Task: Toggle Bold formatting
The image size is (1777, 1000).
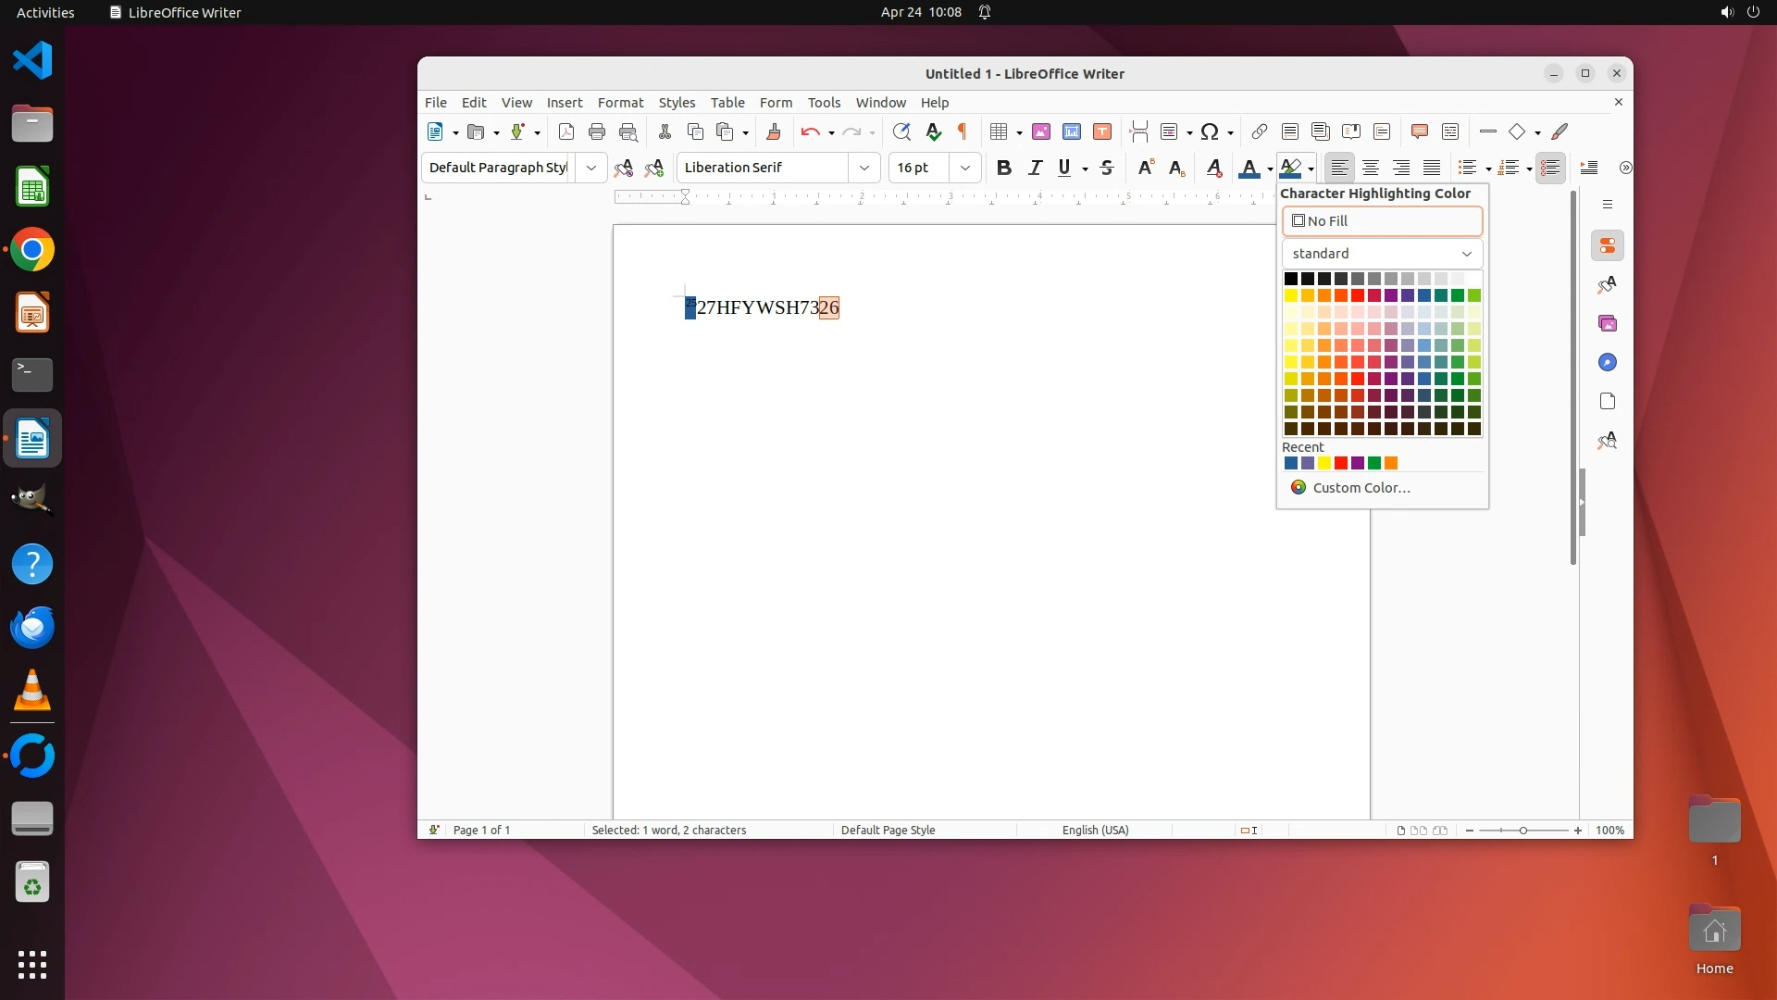Action: [x=1004, y=168]
